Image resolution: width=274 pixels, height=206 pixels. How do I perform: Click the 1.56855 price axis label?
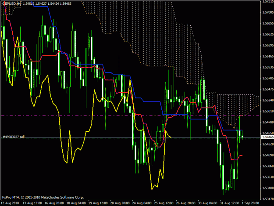pyautogui.click(x=268, y=23)
